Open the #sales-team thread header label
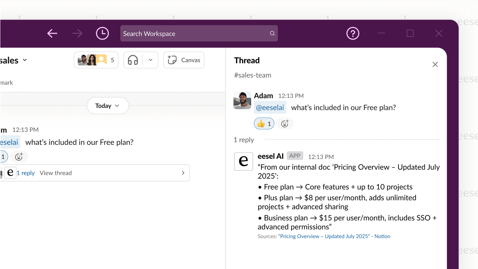478x269 pixels. (x=252, y=75)
